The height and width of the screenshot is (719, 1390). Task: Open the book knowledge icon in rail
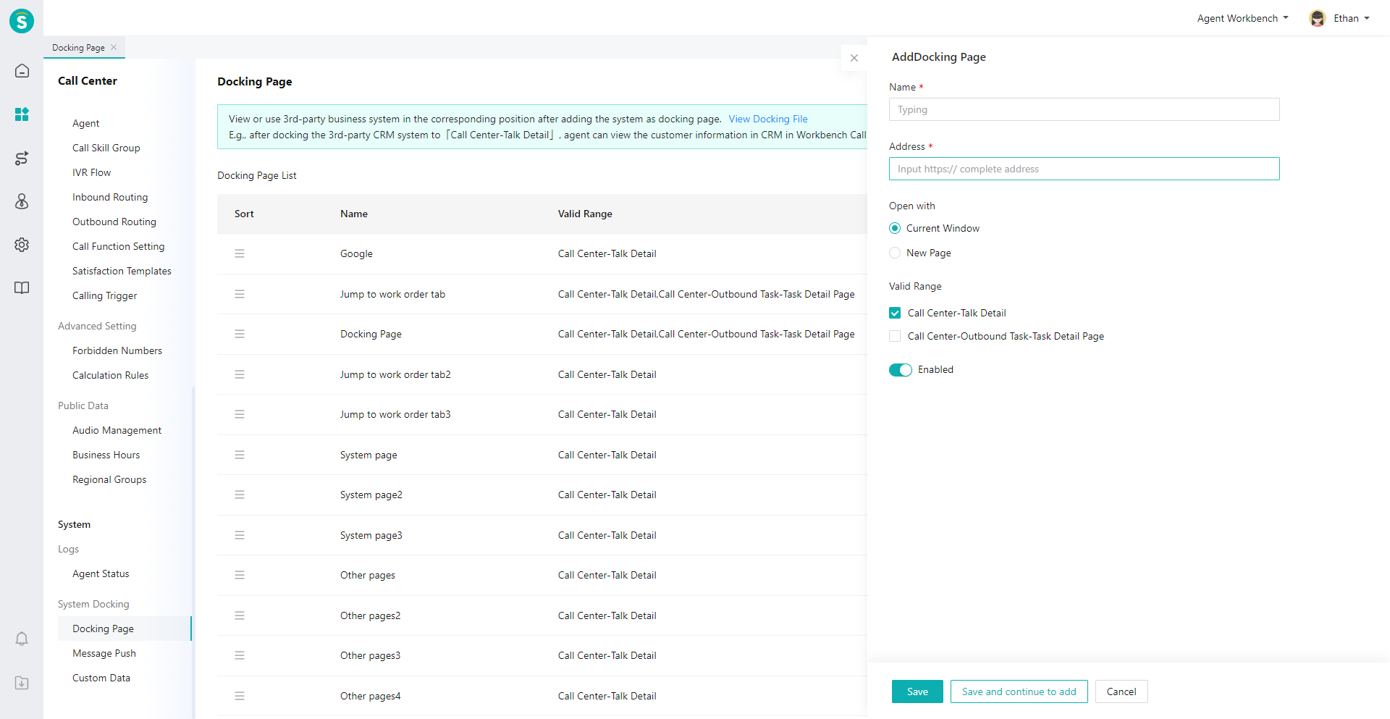click(22, 287)
